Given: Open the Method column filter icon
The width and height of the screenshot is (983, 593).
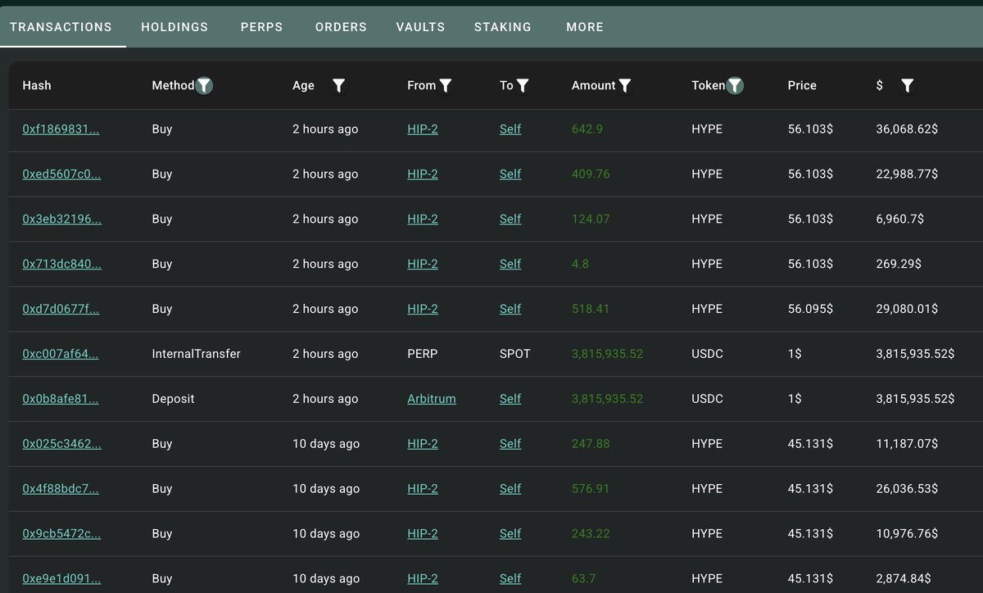Looking at the screenshot, I should 204,85.
